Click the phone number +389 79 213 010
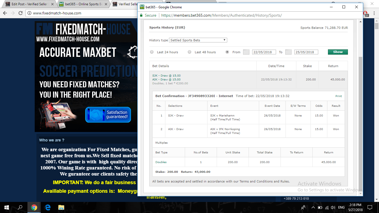 (x=296, y=198)
